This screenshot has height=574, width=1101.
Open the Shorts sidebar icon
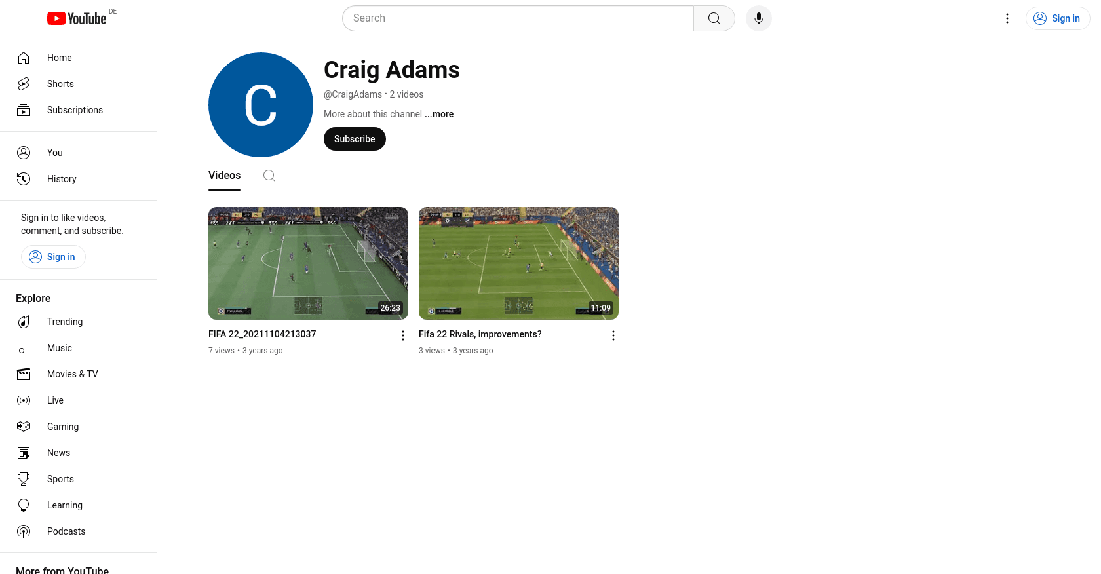[24, 84]
